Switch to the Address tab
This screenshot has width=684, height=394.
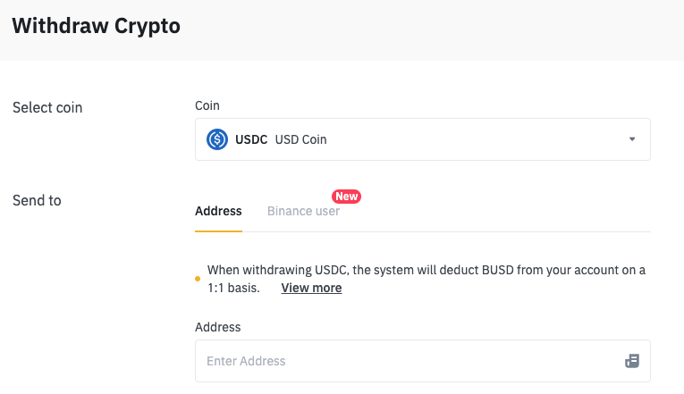[218, 211]
